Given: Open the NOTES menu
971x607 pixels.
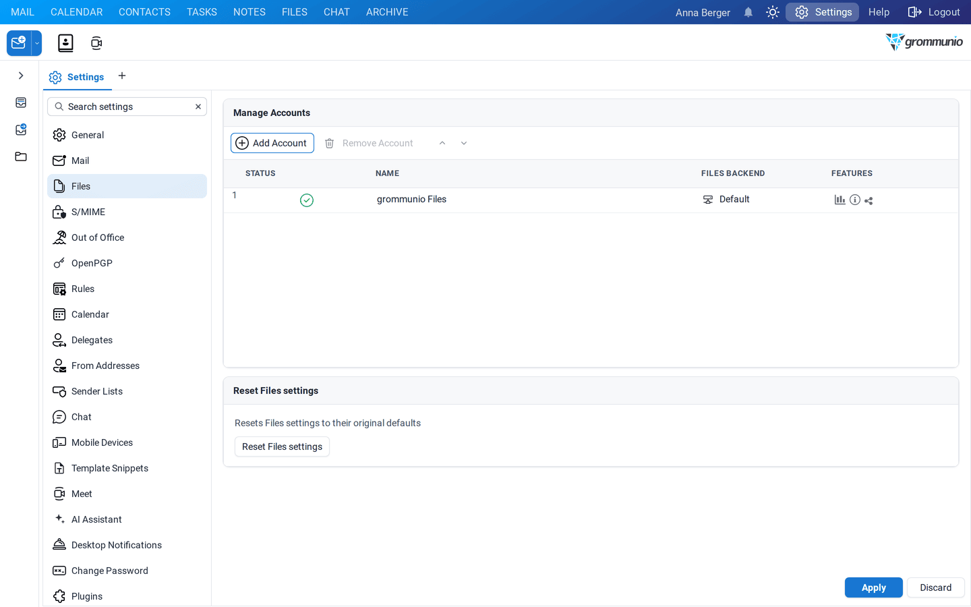Looking at the screenshot, I should click(249, 12).
